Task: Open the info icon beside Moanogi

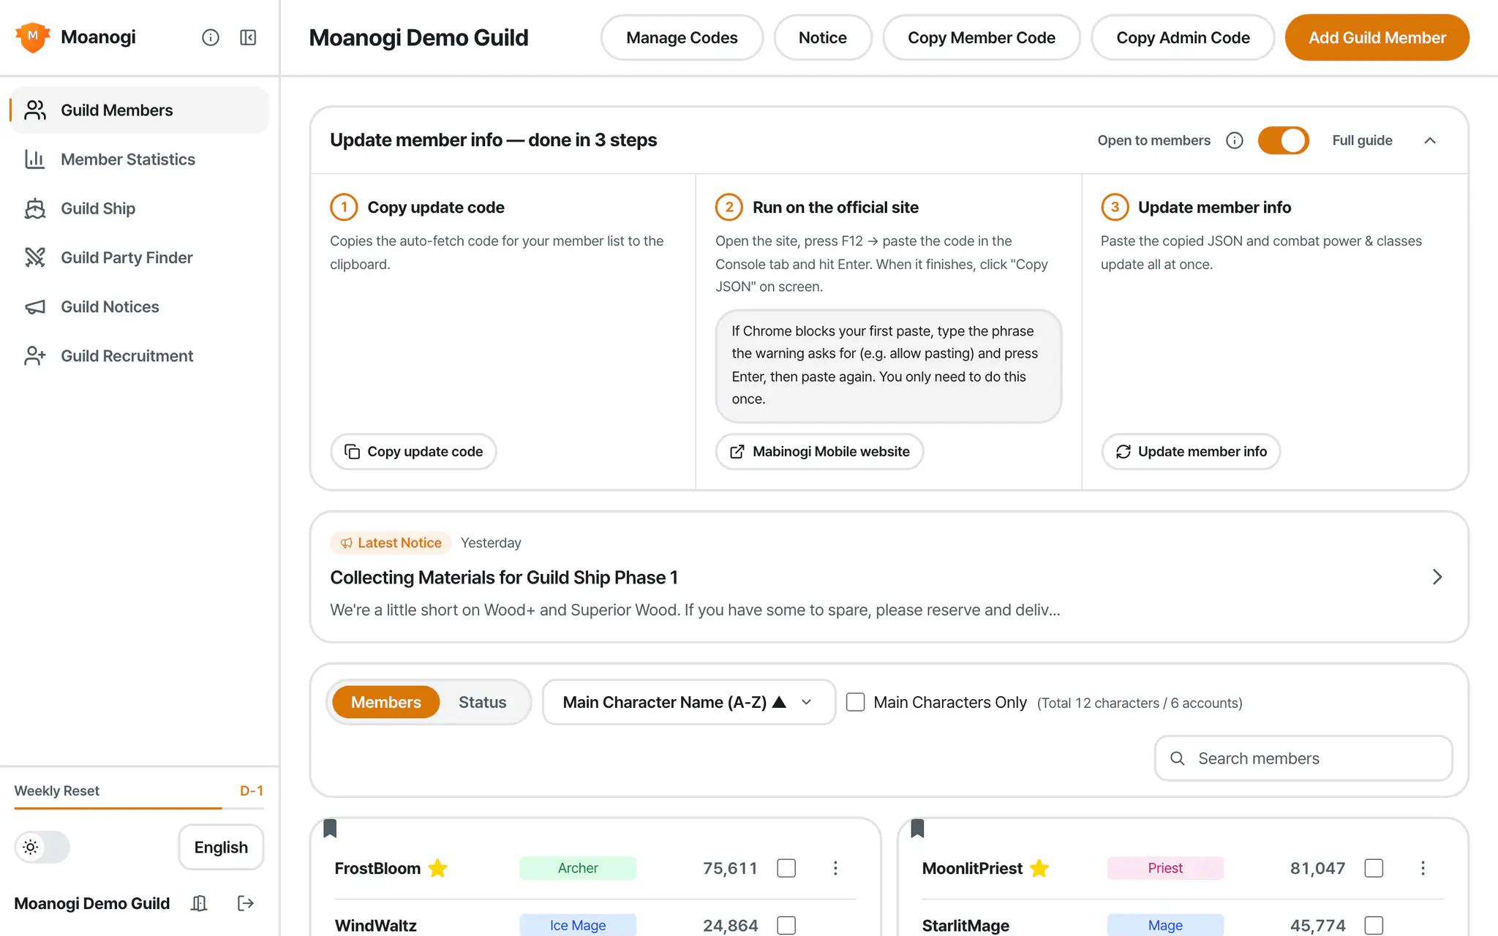Action: point(211,37)
